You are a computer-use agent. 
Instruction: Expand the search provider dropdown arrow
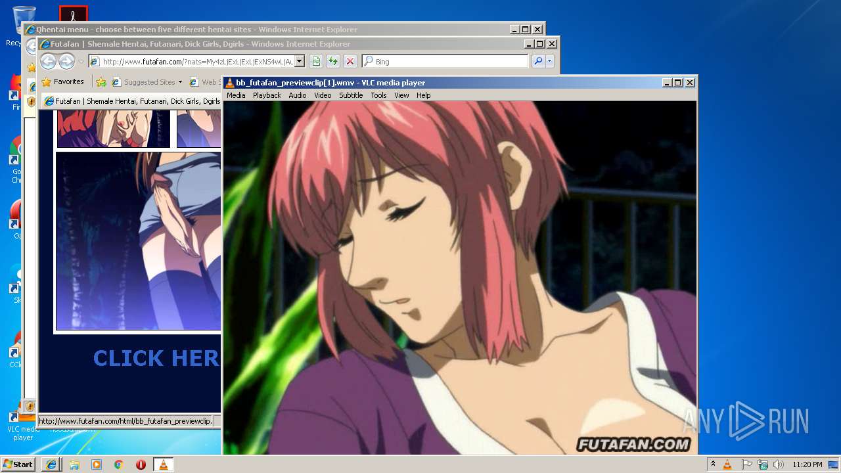click(550, 61)
